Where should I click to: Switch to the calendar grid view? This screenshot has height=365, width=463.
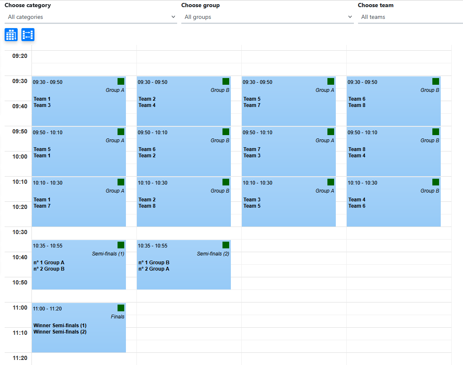10,34
